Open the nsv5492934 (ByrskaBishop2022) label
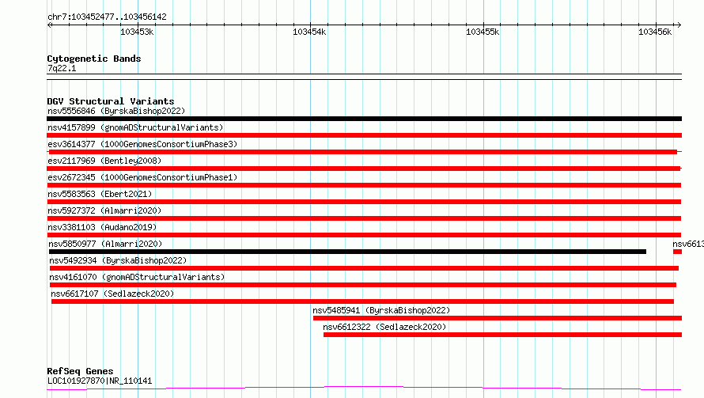The width and height of the screenshot is (704, 398). point(118,260)
